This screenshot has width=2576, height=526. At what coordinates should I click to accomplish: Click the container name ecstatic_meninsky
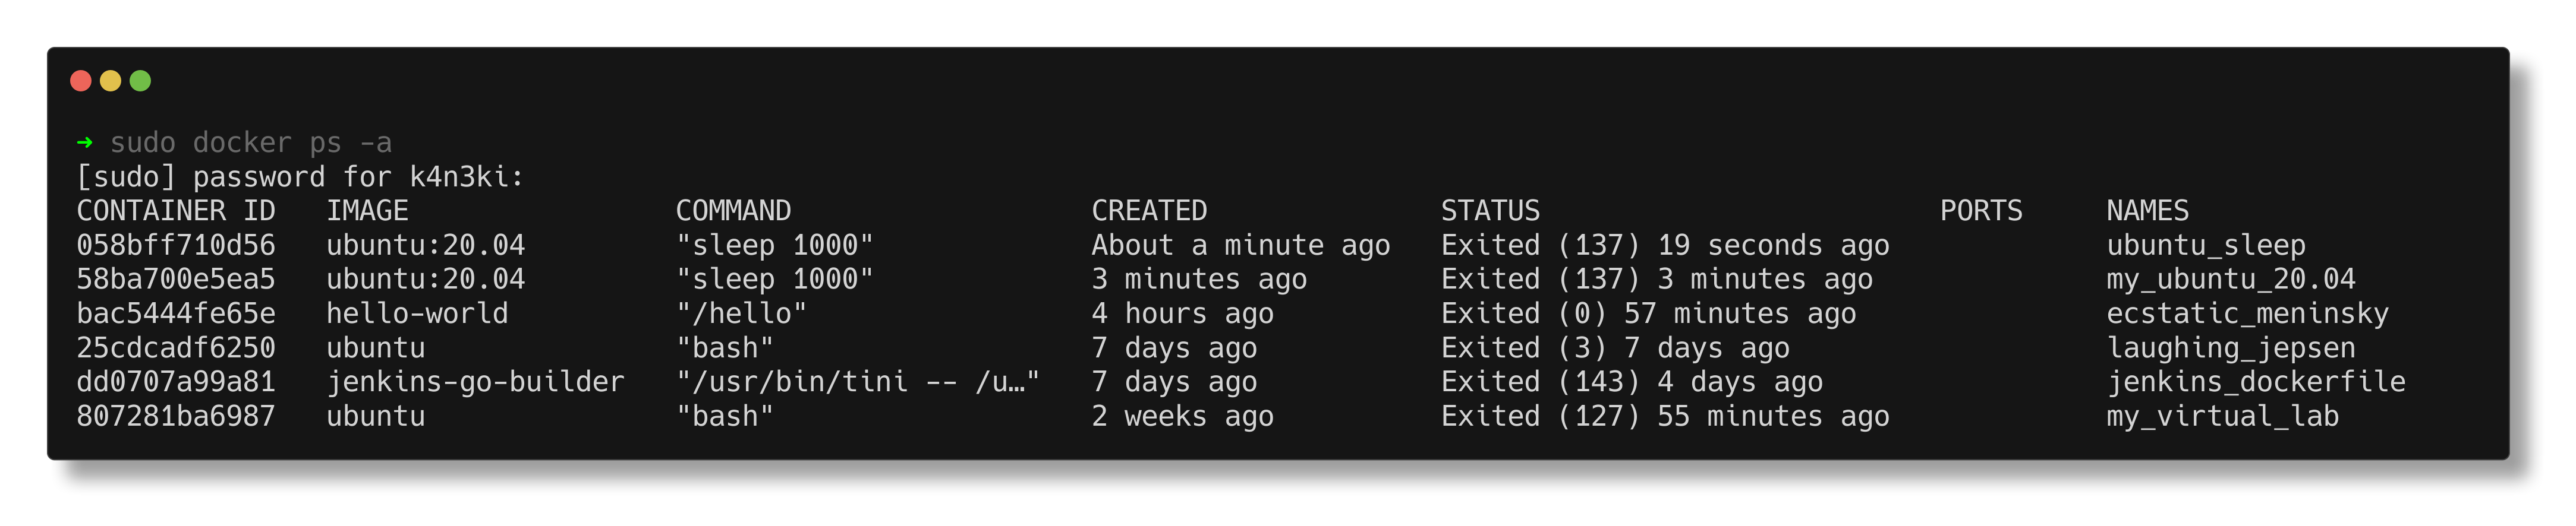pos(2247,313)
